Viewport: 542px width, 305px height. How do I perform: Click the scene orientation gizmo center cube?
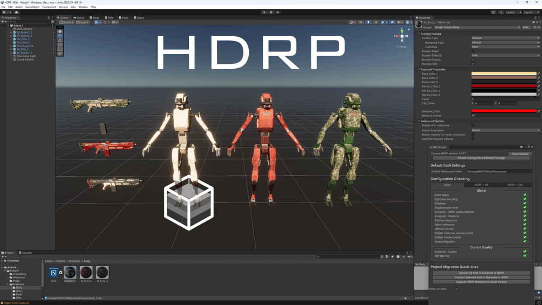[x=402, y=36]
